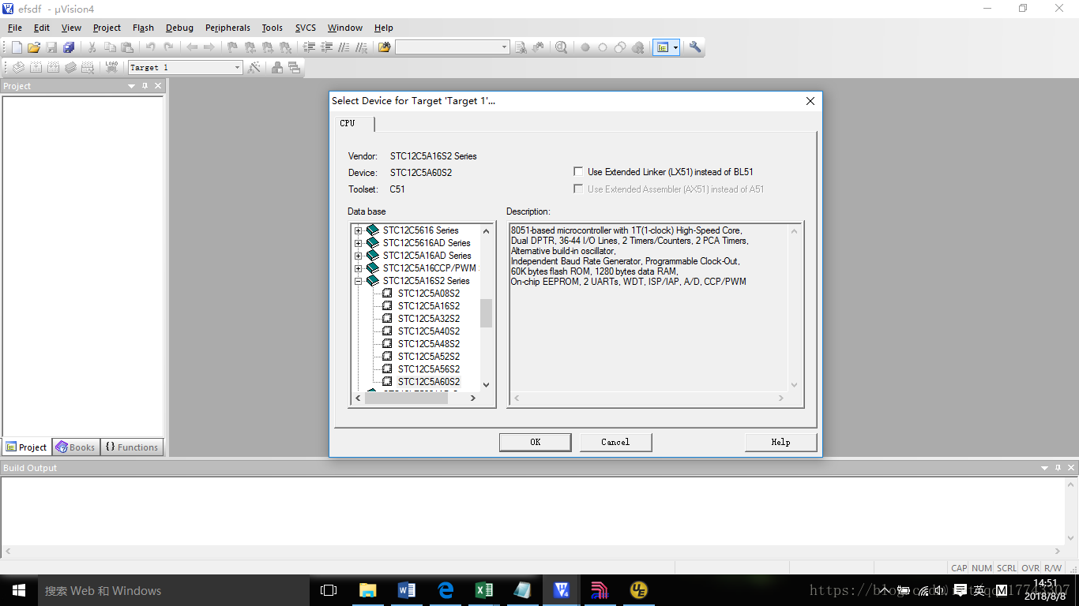Click the Rebuild all target files icon

click(53, 68)
